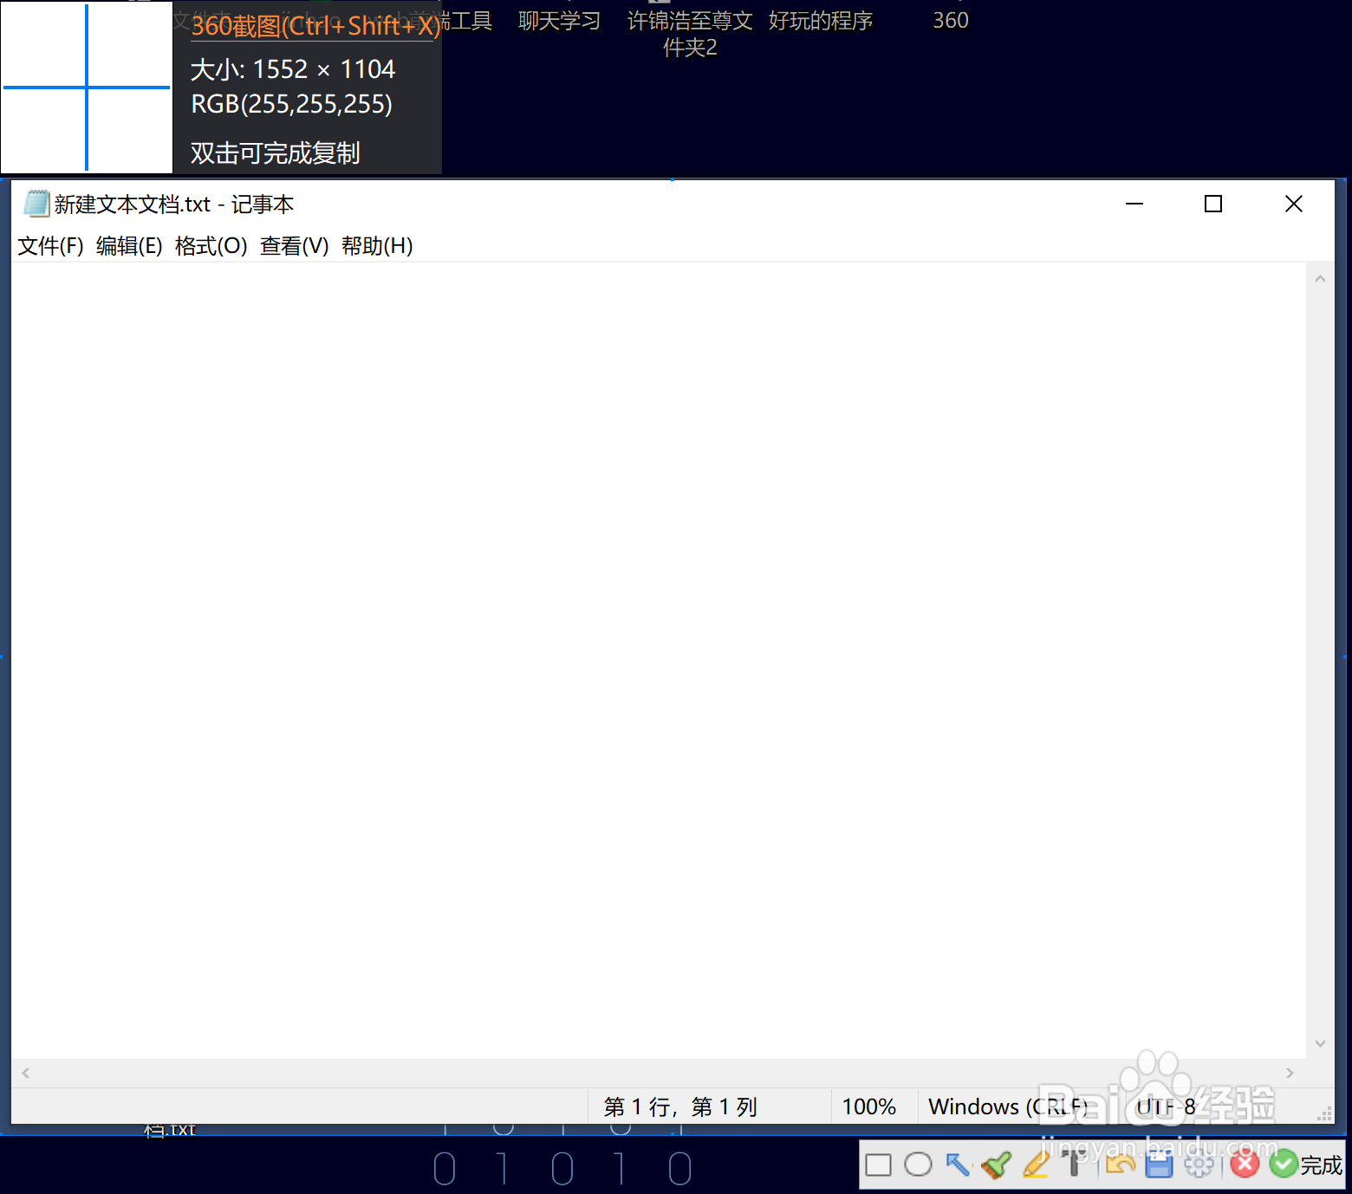The image size is (1352, 1194).
Task: Open the 帮助(H) menu
Action: coord(377,246)
